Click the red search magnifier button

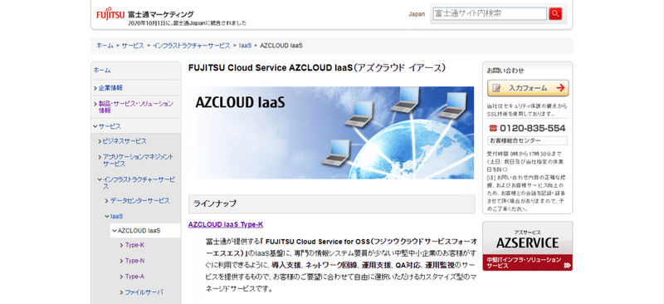[555, 13]
